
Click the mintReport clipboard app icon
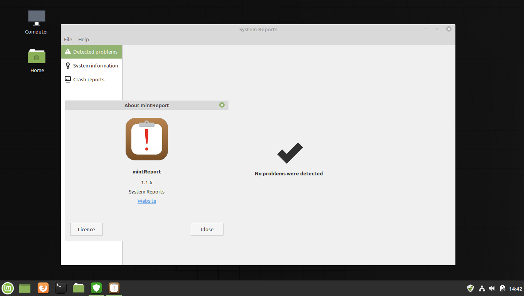pos(147,139)
